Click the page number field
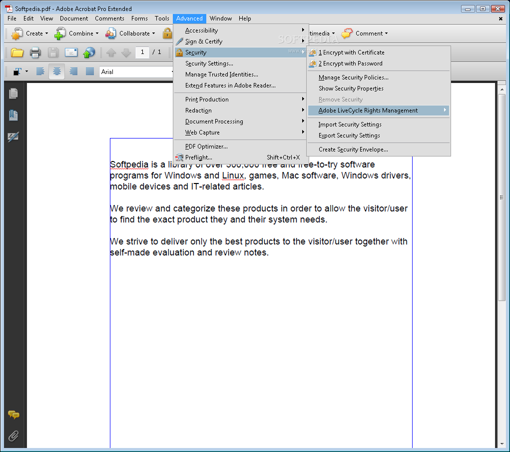 (142, 52)
